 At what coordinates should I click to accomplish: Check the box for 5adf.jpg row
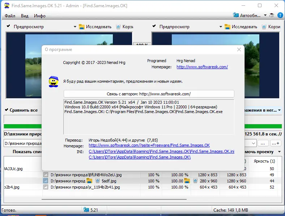[x=46, y=181]
